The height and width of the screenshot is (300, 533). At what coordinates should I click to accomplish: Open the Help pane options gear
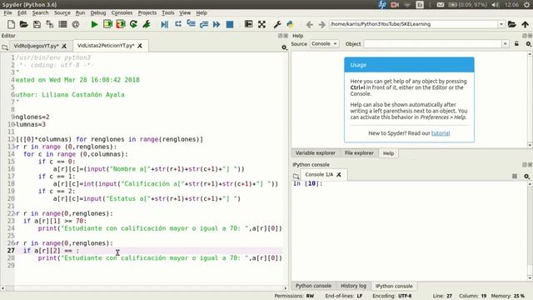(528, 44)
